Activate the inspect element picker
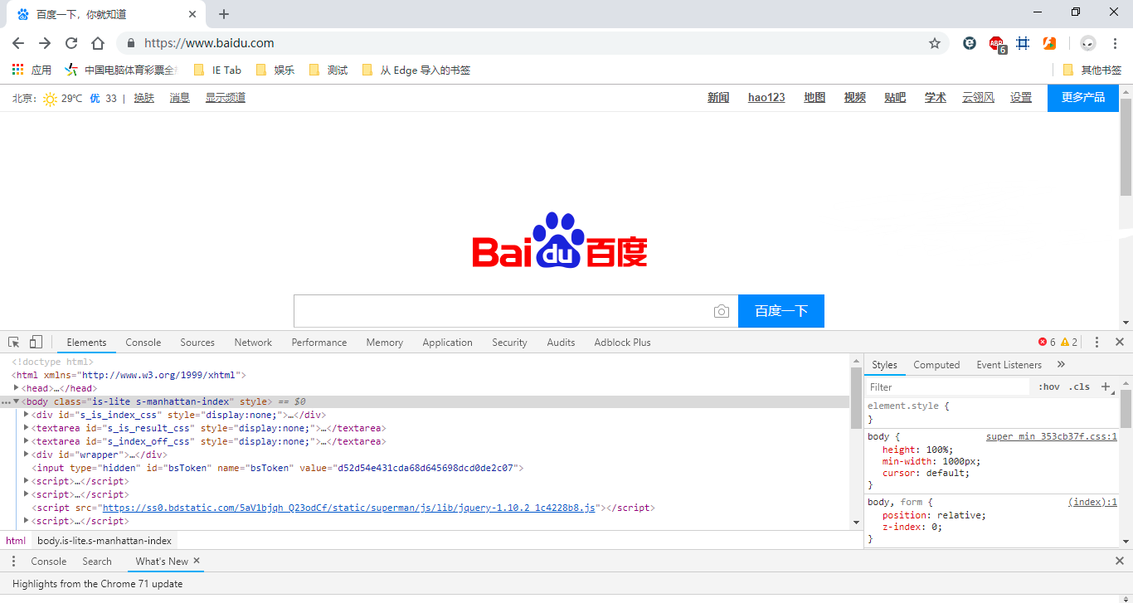Viewport: 1133px width, 603px height. pos(14,342)
